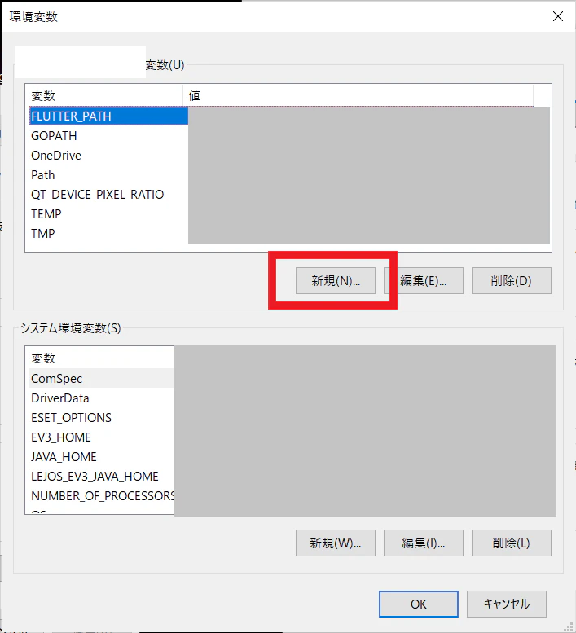Screen dimensions: 576x633
Task: Select the JAVA_HOME system variable row
Action: (102, 456)
